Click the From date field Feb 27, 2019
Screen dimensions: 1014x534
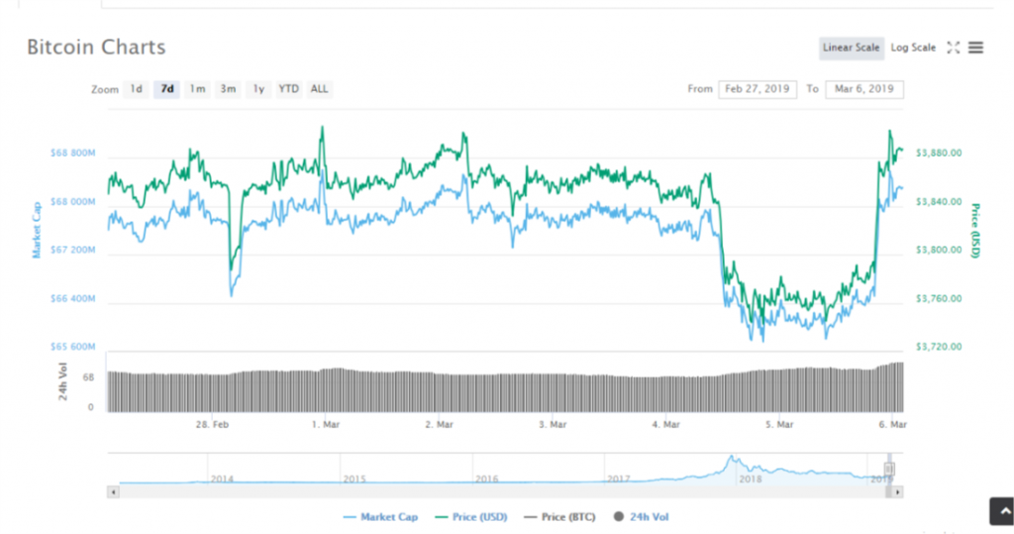point(758,89)
